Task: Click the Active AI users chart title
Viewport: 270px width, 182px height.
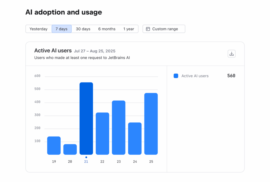Action: tap(53, 51)
